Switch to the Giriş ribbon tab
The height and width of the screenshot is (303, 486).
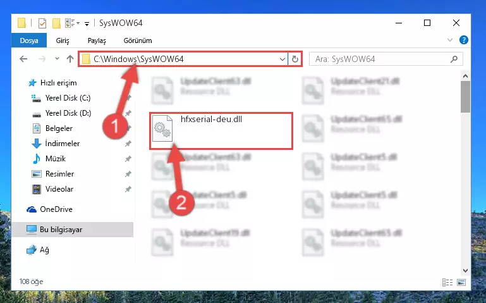63,40
